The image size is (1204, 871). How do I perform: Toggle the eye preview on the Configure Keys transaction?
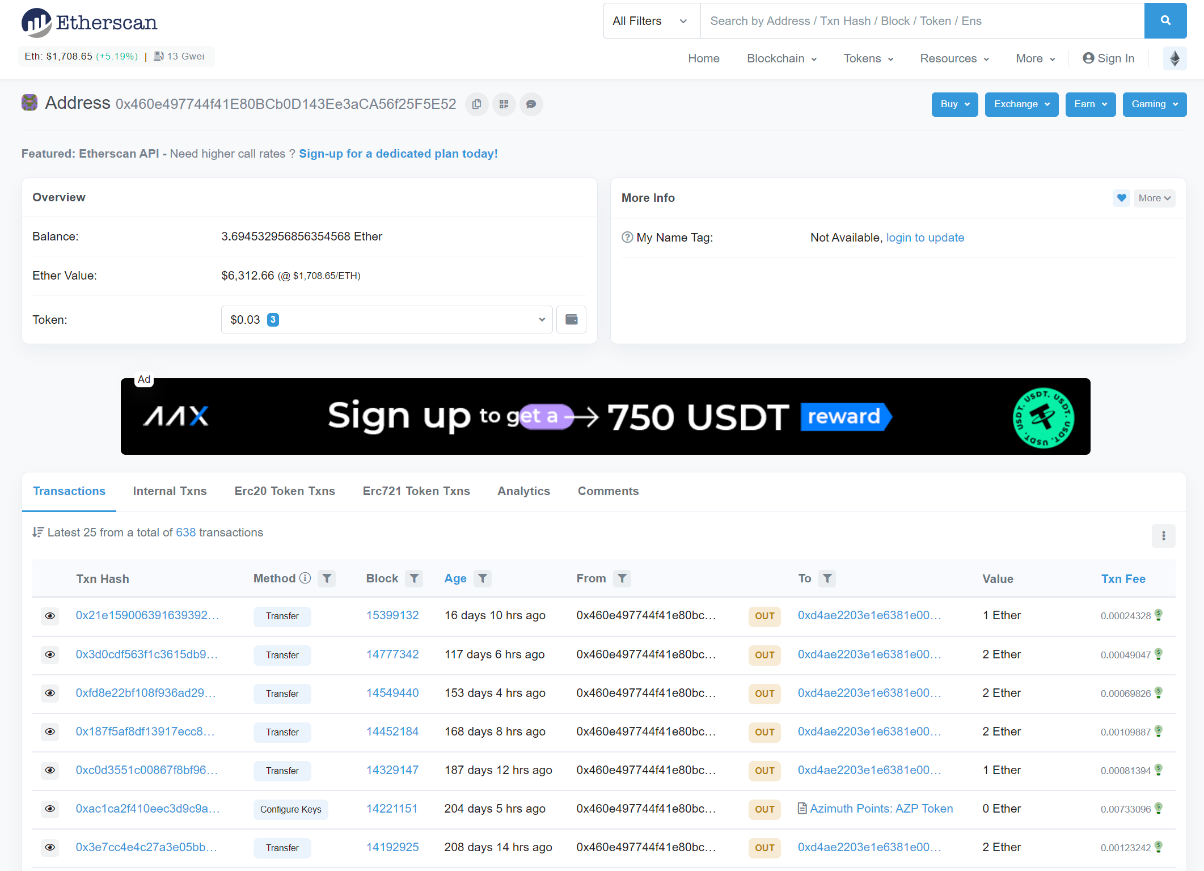tap(50, 809)
